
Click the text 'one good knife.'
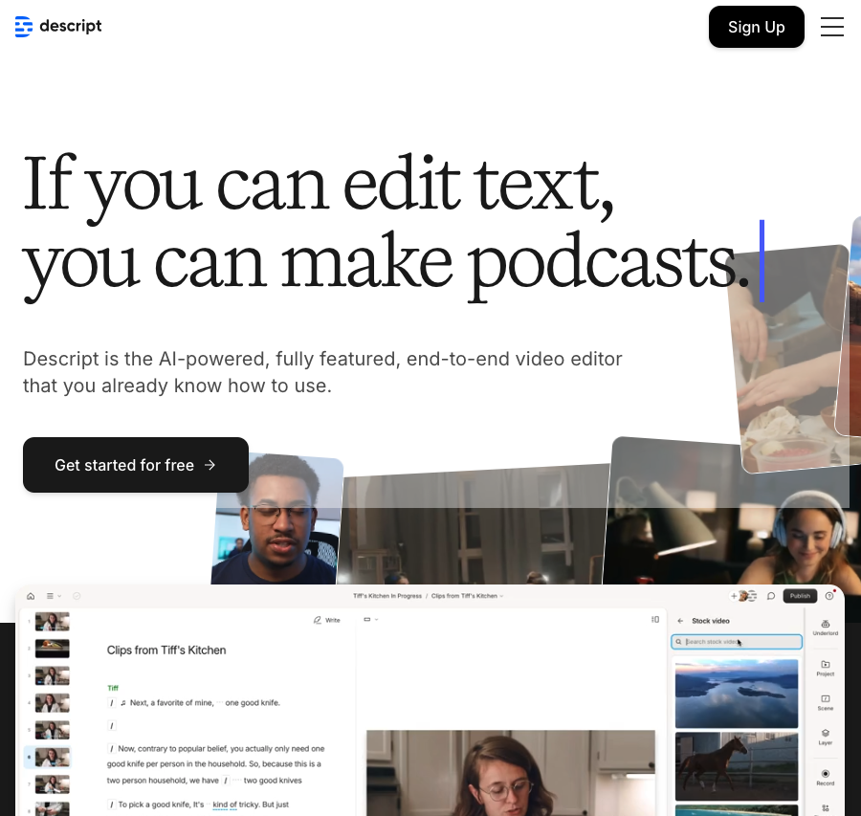coord(253,703)
